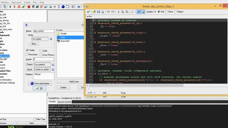
Task: Select the Other radio button
Action: 166,12
